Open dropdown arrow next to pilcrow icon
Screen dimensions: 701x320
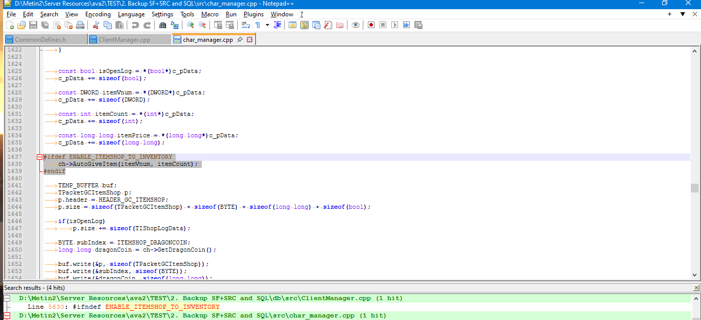[x=267, y=25]
